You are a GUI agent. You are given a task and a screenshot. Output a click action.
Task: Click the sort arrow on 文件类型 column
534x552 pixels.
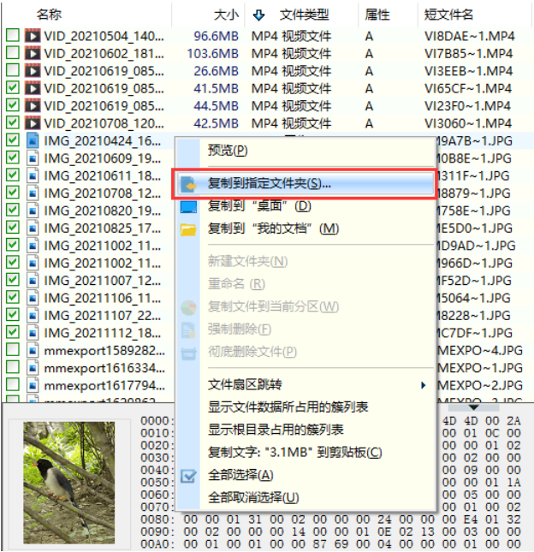pyautogui.click(x=258, y=15)
